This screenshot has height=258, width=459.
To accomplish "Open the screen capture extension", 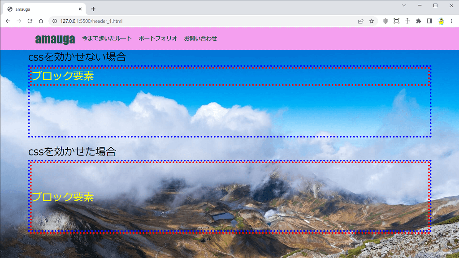I will click(x=396, y=21).
